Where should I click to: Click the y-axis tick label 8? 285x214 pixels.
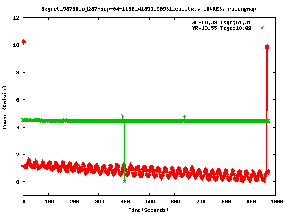point(18,73)
